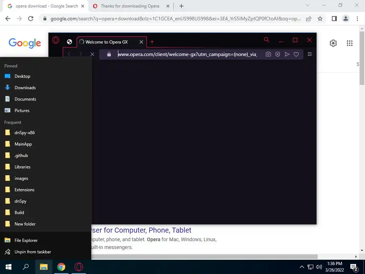Open Documents from the jump list
The image size is (365, 274).
[x=46, y=99]
